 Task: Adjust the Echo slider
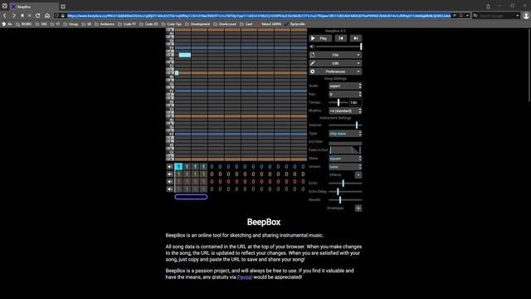345,183
